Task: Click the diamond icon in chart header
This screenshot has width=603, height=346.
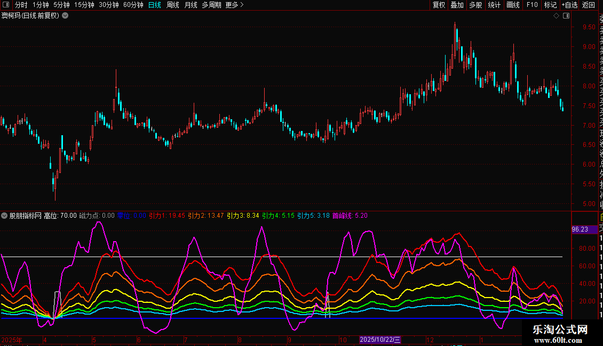Action: pos(556,16)
